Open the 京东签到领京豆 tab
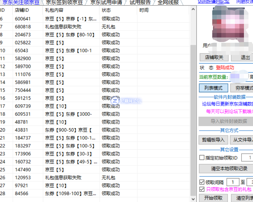Screen dimensions: 253x202 [64, 2]
